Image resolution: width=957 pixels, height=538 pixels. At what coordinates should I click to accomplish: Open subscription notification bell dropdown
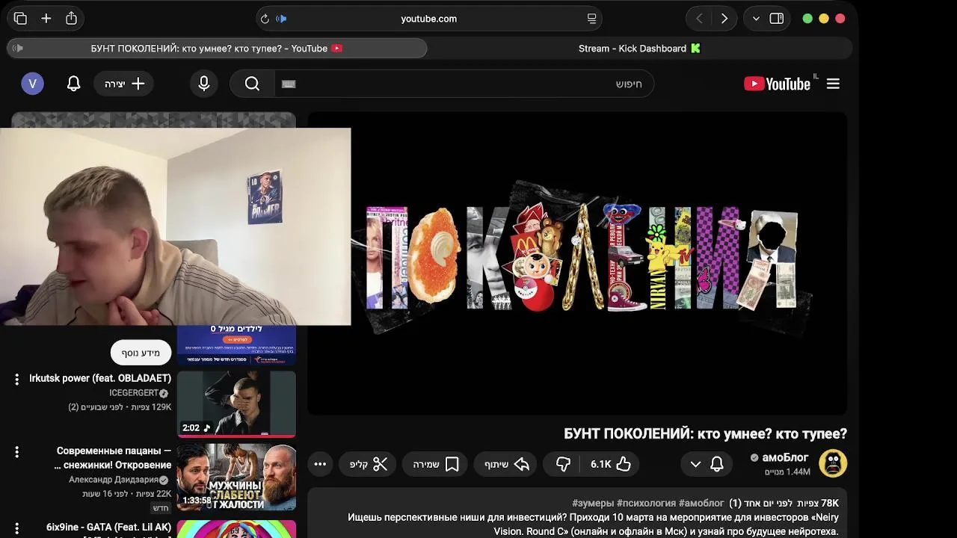706,464
